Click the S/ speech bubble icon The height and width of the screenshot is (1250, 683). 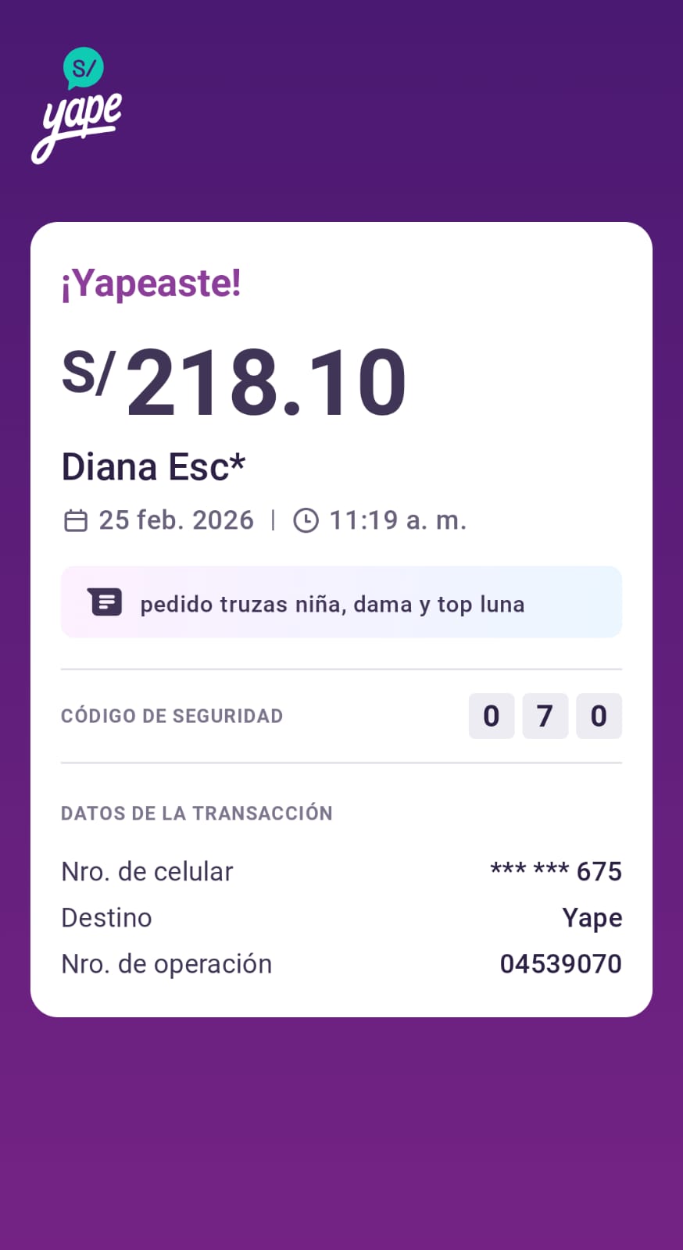84,68
